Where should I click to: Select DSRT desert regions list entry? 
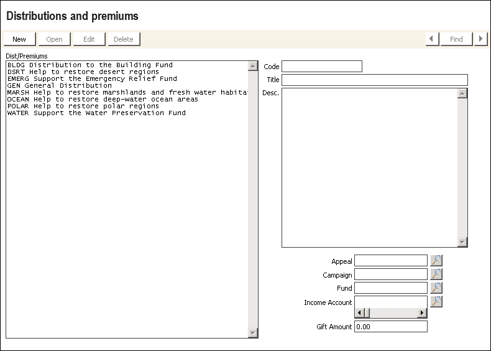click(83, 72)
